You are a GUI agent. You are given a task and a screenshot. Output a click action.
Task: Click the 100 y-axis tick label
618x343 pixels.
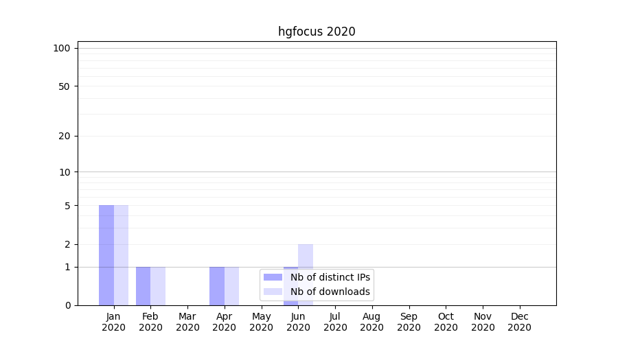point(62,48)
